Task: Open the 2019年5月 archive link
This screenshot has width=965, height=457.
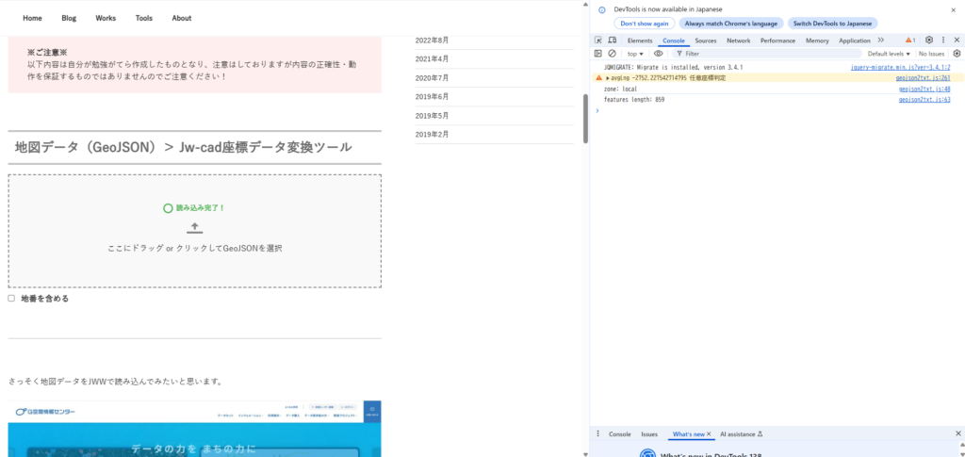Action: point(432,116)
